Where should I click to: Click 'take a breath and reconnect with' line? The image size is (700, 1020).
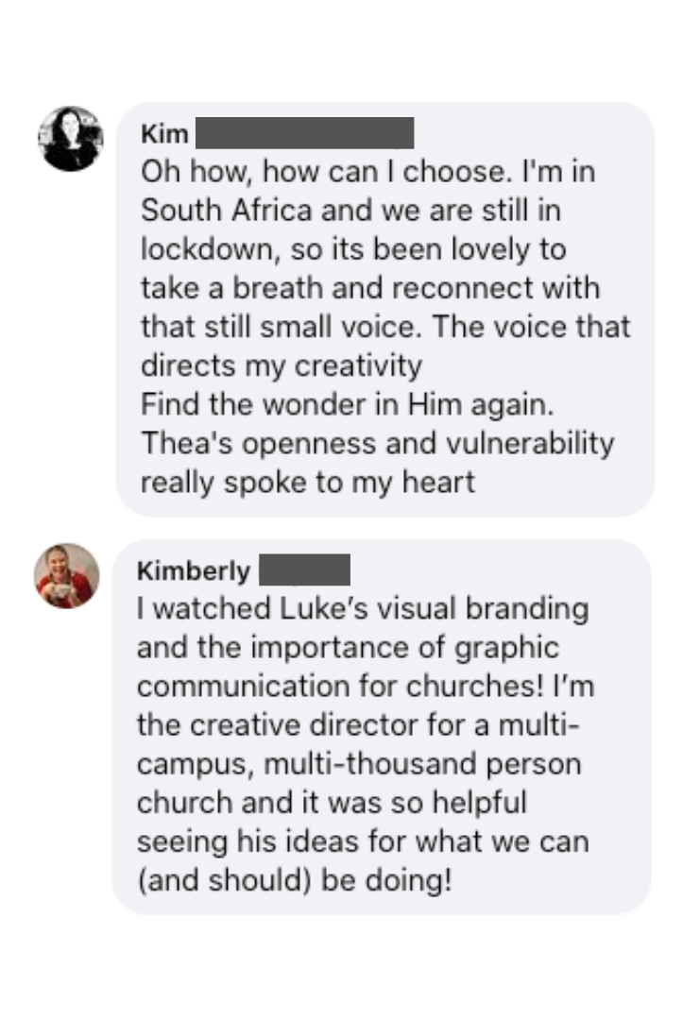pyautogui.click(x=370, y=288)
